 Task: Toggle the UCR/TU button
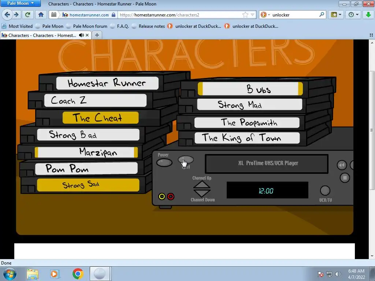pyautogui.click(x=325, y=191)
